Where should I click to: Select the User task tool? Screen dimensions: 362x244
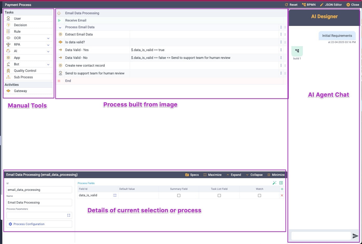click(x=17, y=18)
